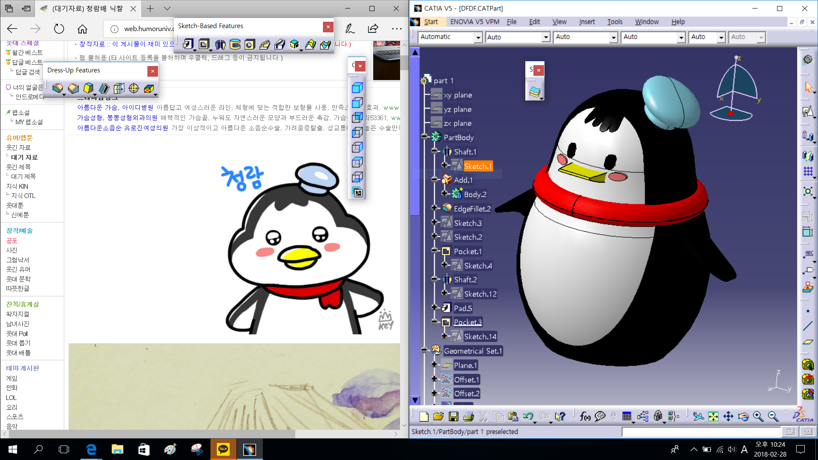This screenshot has width=818, height=460.
Task: Select the Remove Face tool in Dress-Up Features
Action: pyautogui.click(x=149, y=88)
